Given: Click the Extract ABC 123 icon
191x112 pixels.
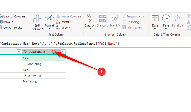Looking at the screenshot, I should [58, 22].
